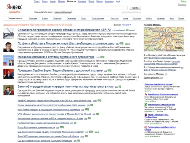Click map marker 3 on Moscow map

pyautogui.click(x=166, y=41)
